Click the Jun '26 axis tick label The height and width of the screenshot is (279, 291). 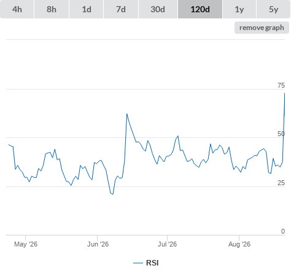point(98,244)
